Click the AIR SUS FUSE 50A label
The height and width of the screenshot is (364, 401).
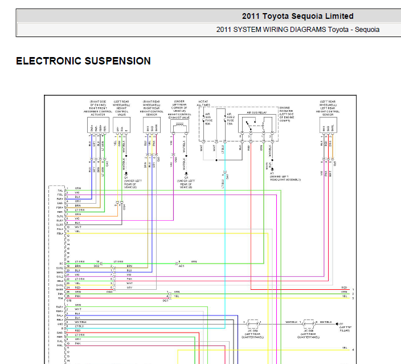point(208,119)
